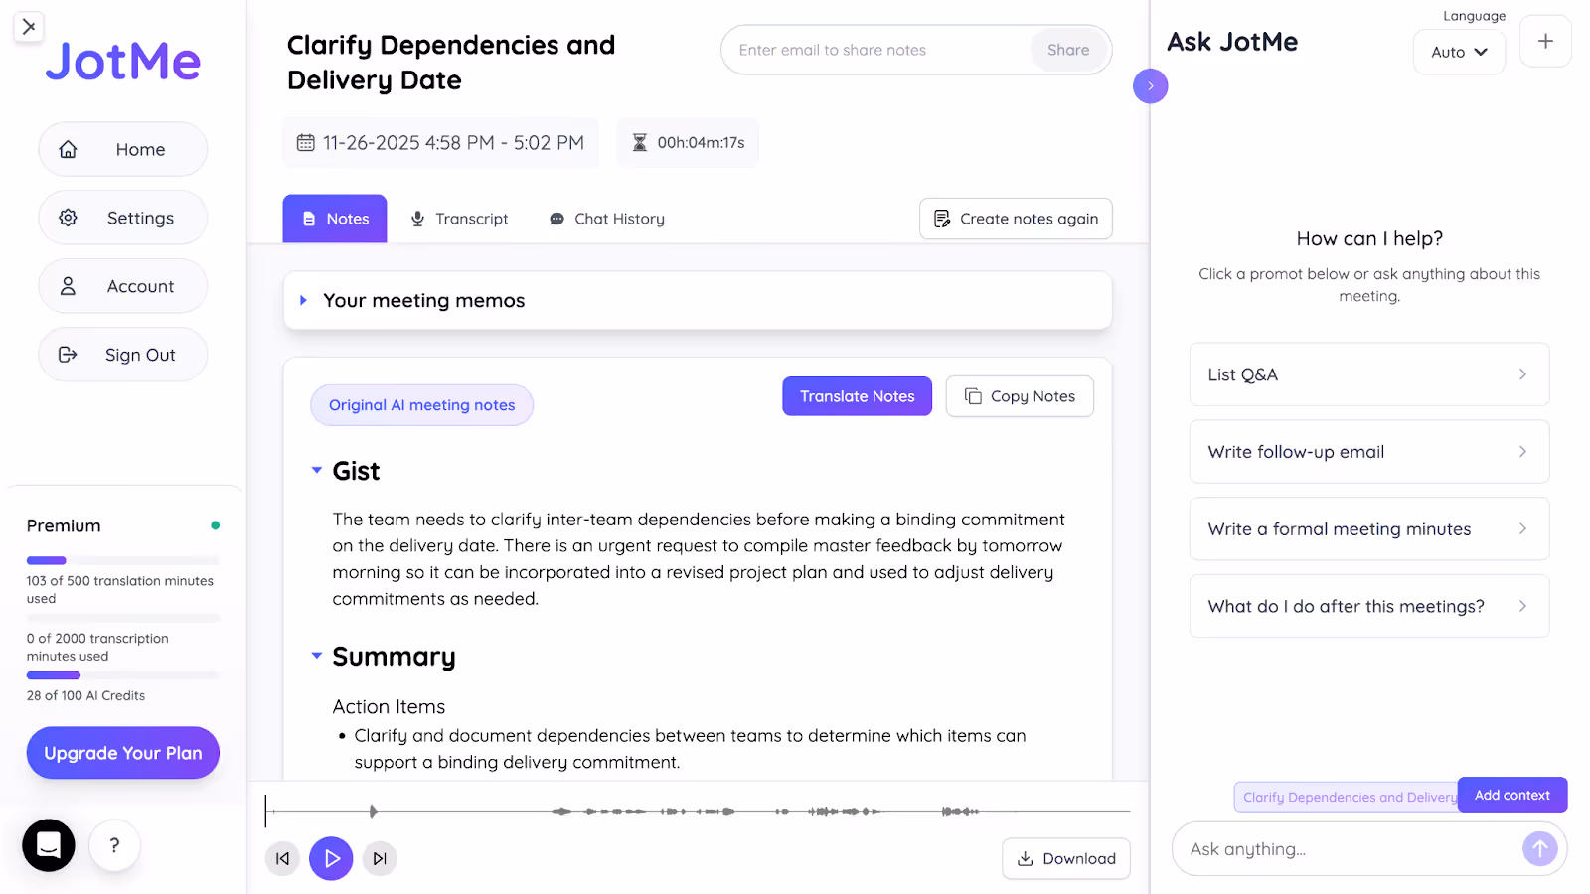Click Upgrade Your Plan
Screen dimensions: 1590x894
(122, 752)
